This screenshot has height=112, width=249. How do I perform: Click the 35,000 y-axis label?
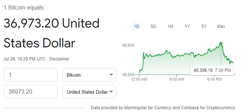tap(128, 74)
